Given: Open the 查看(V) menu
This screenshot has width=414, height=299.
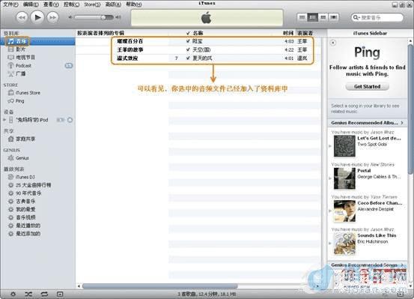Looking at the screenshot, I should tap(51, 4).
